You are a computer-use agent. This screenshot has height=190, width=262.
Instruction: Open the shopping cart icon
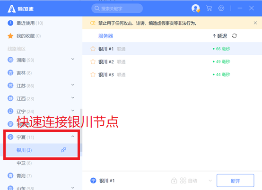209,8
